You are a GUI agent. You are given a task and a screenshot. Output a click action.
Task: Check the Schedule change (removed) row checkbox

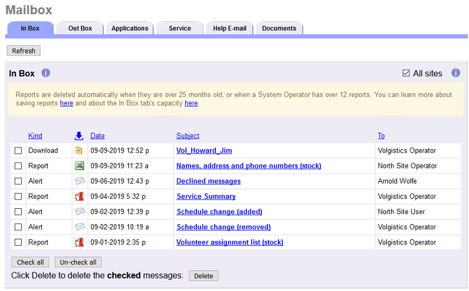coord(18,227)
